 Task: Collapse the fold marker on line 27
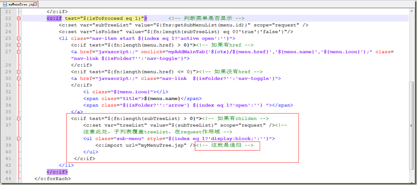(x=18, y=52)
